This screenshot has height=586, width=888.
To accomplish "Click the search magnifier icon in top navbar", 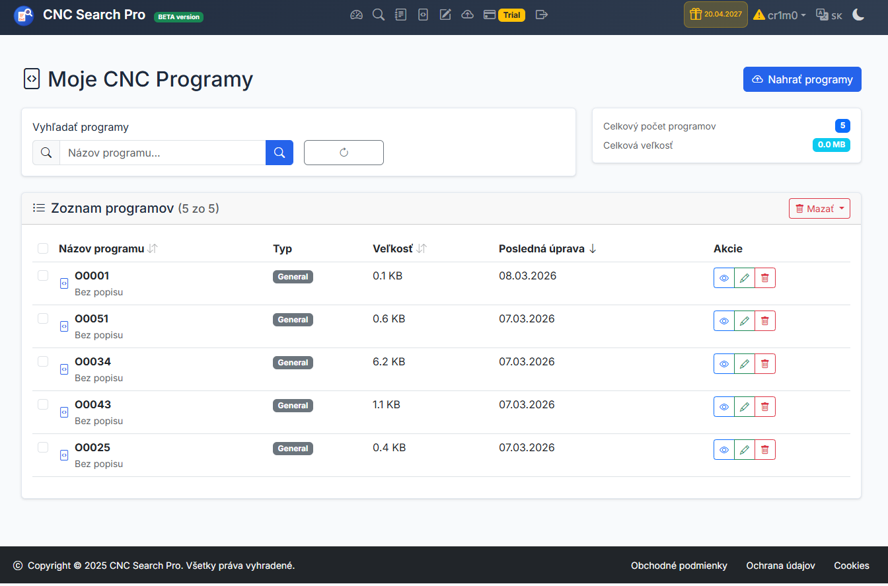I will click(379, 15).
